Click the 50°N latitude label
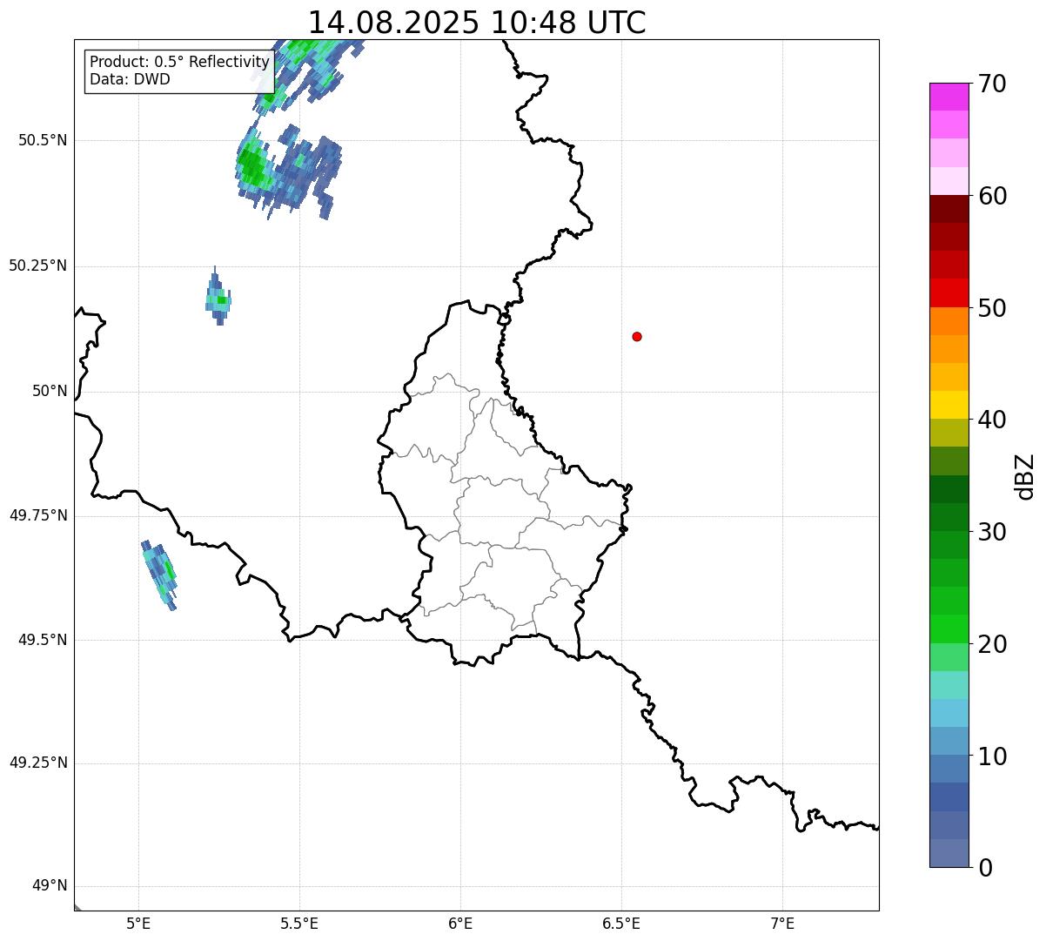 (x=50, y=391)
